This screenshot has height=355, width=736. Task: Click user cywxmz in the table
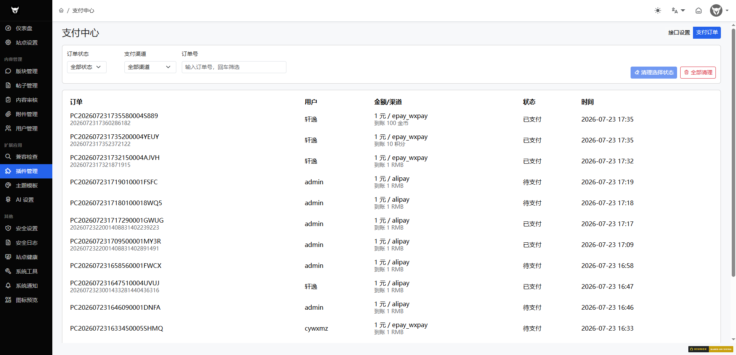click(x=316, y=328)
